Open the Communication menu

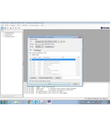coord(34,25)
